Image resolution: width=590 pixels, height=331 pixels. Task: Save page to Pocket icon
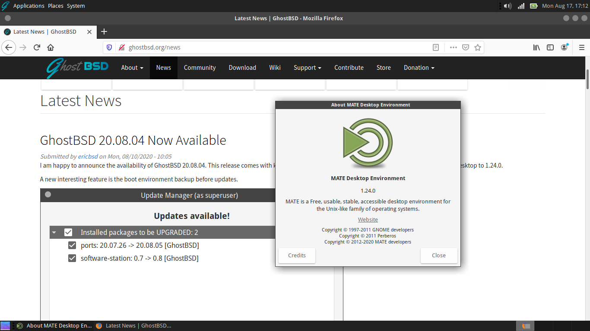(466, 47)
